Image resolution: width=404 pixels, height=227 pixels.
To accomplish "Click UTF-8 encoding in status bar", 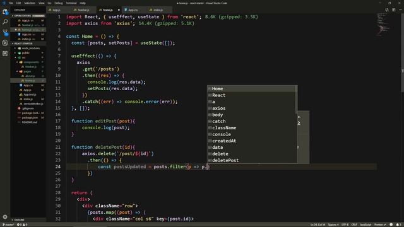I will 345,224.
